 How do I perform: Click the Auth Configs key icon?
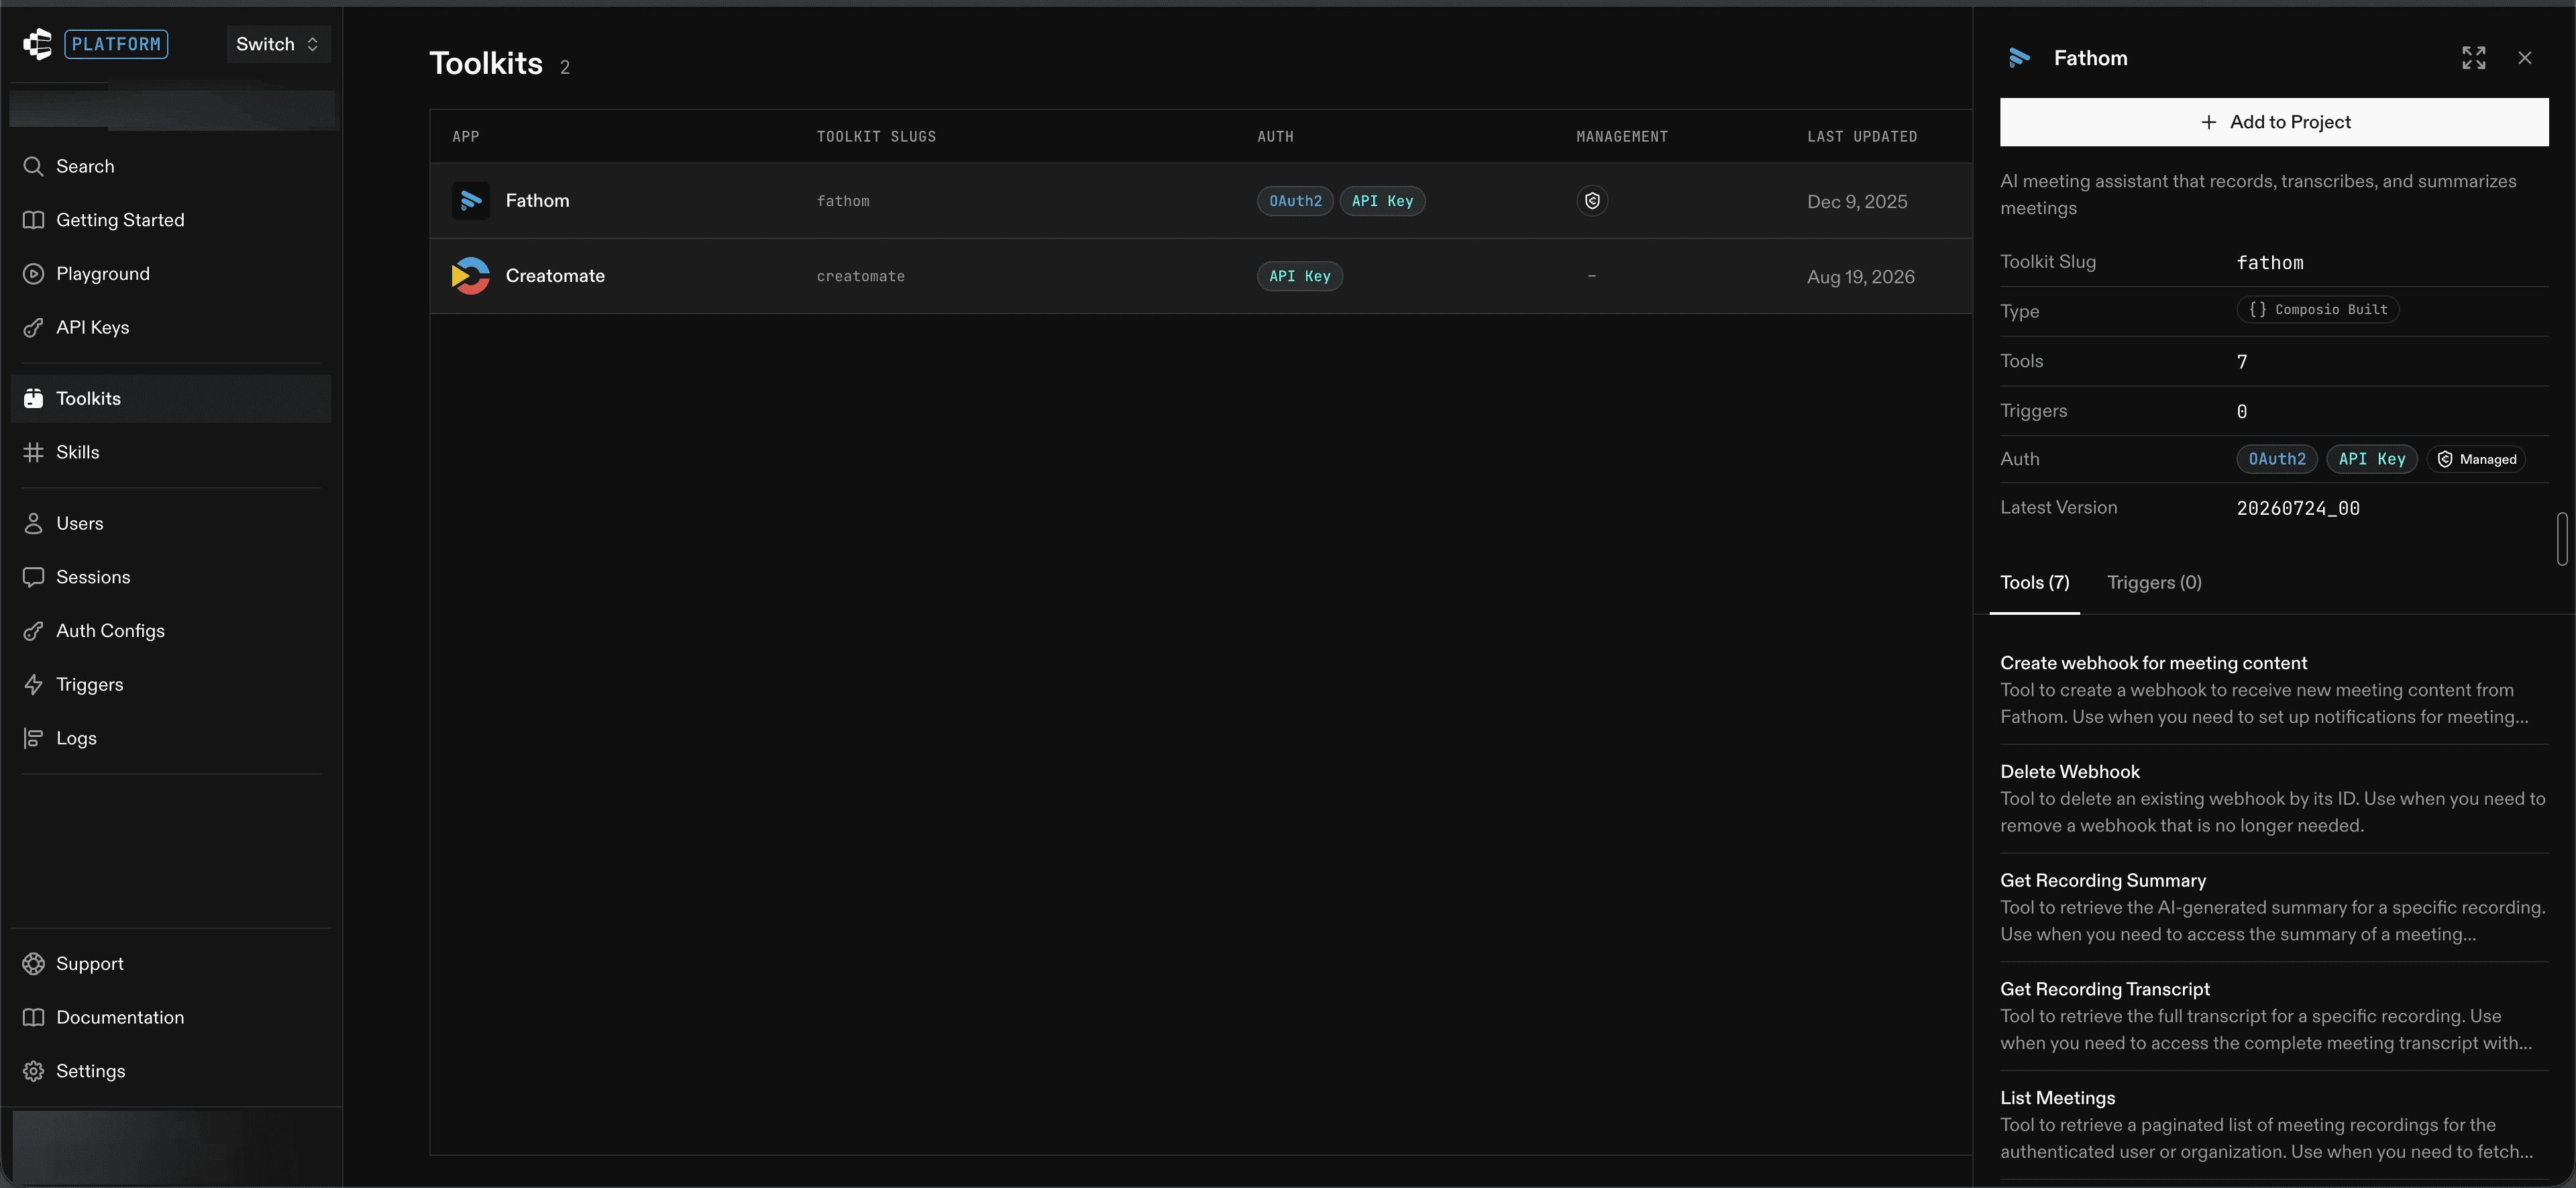click(x=34, y=630)
